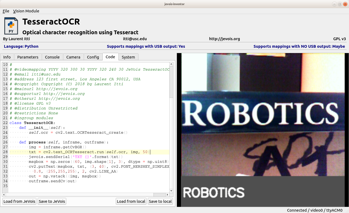Minimize the jevois-inventor window

[x=334, y=4]
